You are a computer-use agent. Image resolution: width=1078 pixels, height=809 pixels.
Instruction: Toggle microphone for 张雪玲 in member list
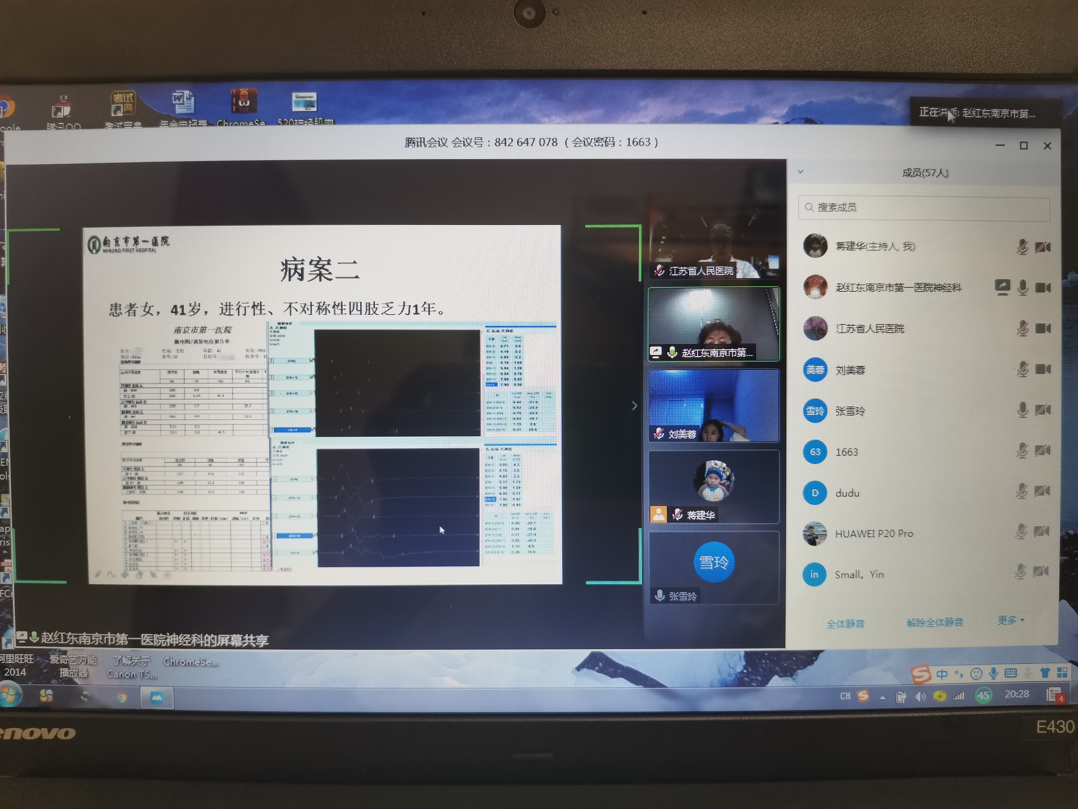1022,410
